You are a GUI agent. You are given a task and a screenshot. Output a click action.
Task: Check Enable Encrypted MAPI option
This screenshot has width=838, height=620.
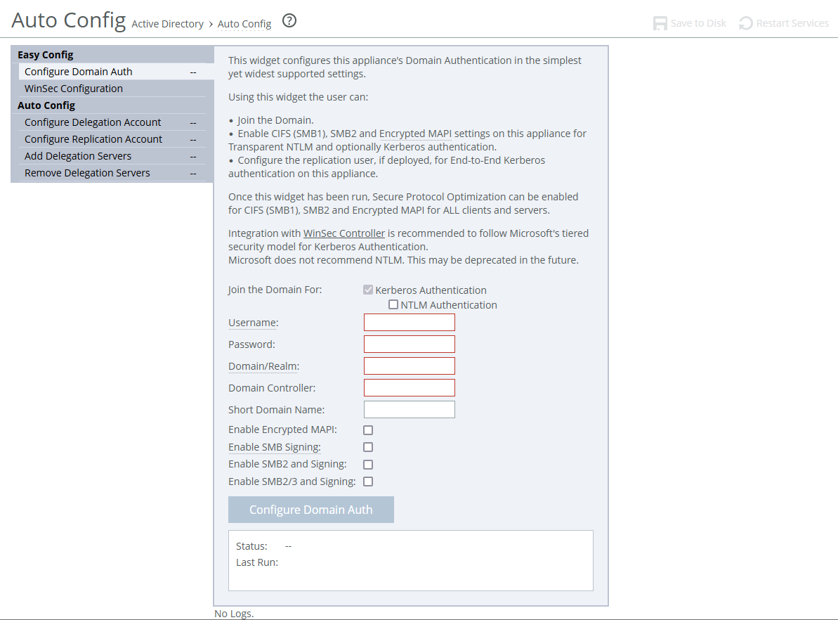pos(368,430)
